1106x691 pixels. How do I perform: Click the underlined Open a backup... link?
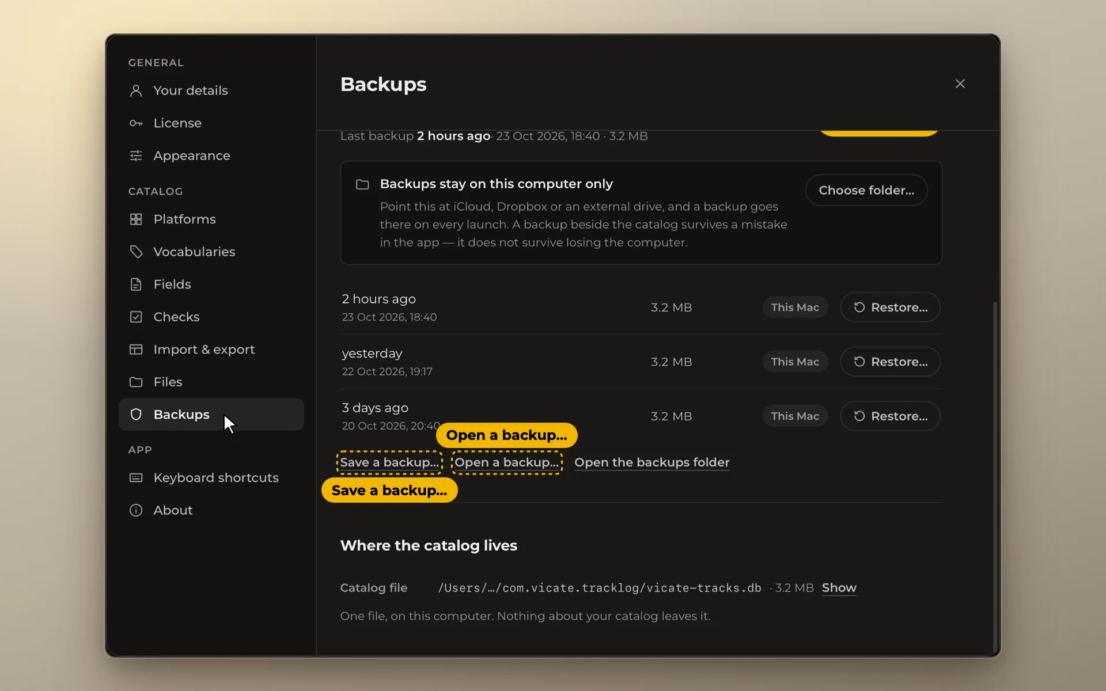pos(507,462)
